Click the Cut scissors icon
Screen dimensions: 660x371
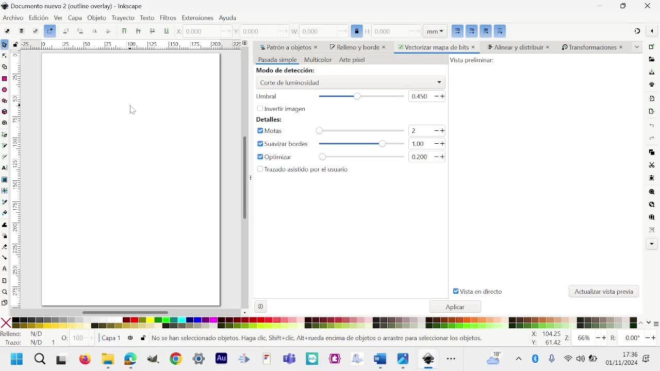[652, 165]
